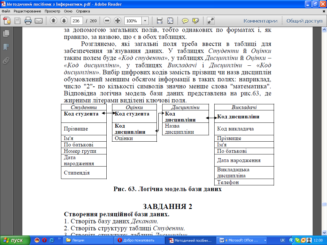Open the Окно menu
The height and width of the screenshot is (245, 327).
(x=68, y=11)
